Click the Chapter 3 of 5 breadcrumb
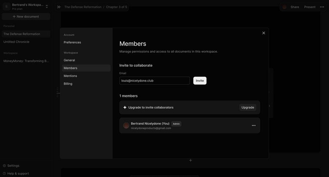Image resolution: width=329 pixels, height=177 pixels. tap(117, 7)
